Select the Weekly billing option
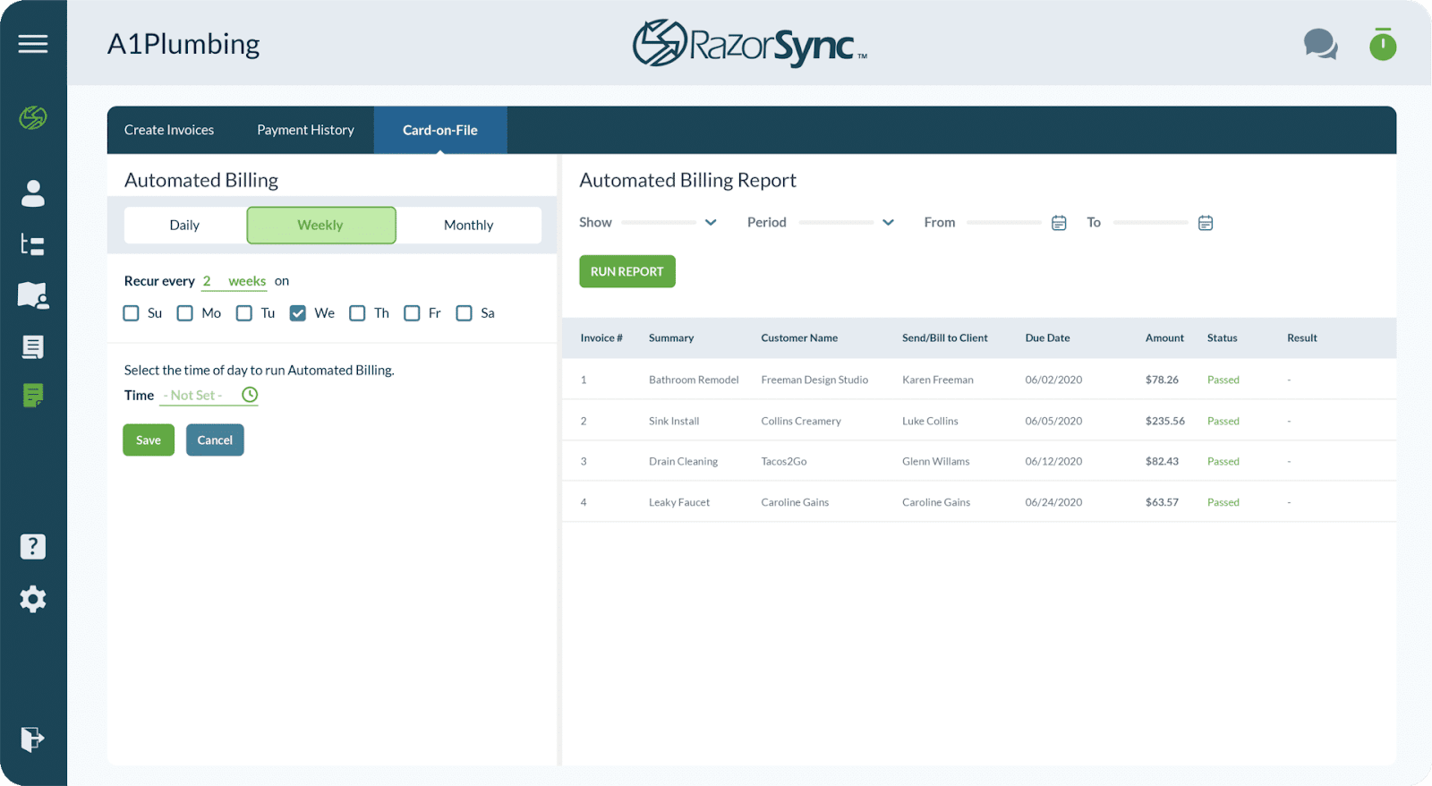 point(321,225)
